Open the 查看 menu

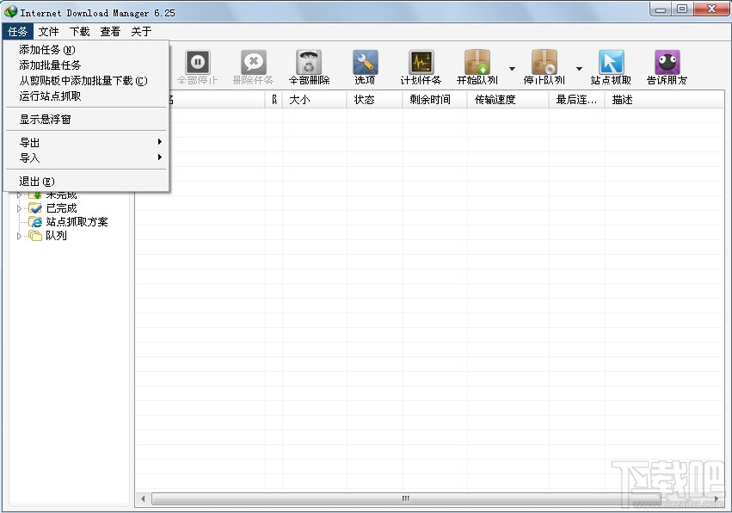pos(111,31)
